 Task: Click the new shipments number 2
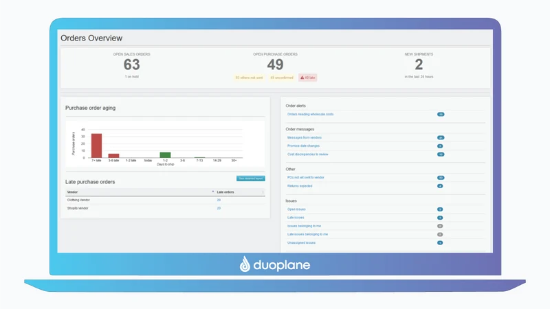point(419,65)
